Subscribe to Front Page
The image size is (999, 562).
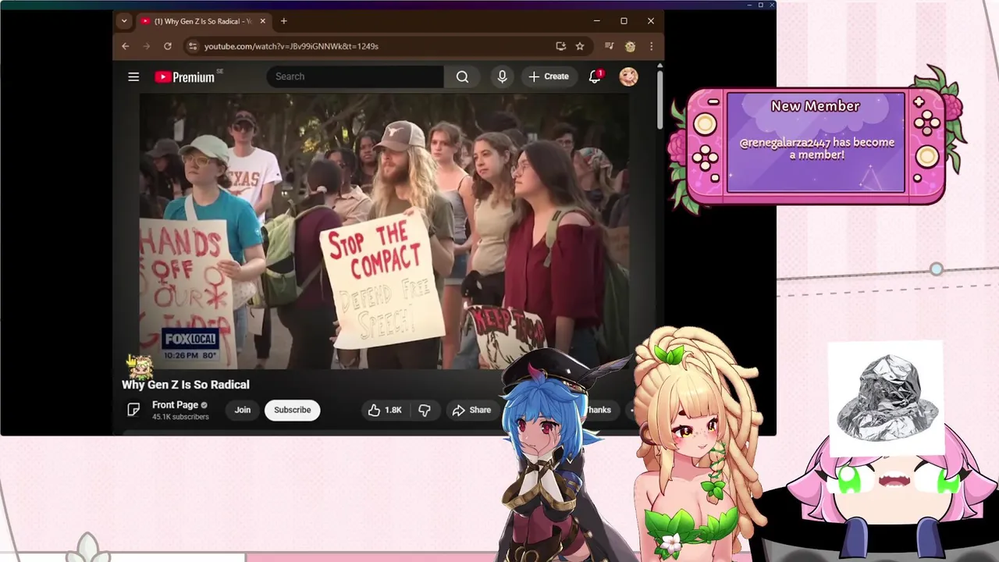pos(292,410)
